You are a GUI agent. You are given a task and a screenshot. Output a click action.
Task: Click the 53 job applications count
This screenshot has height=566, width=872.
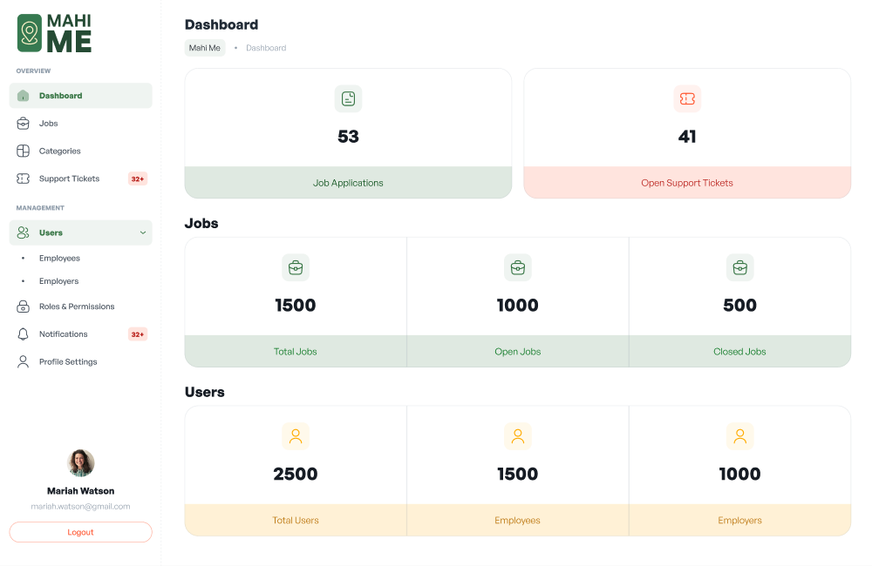tap(348, 137)
